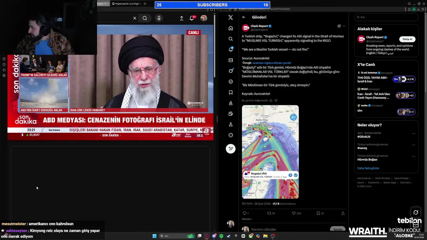Click the Yanıtla reply button
The height and width of the screenshot is (240, 427).
338,229
